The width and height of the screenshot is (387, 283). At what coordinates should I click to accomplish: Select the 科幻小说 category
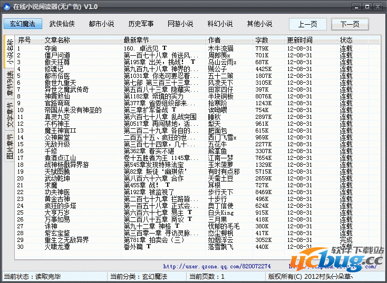point(220,24)
